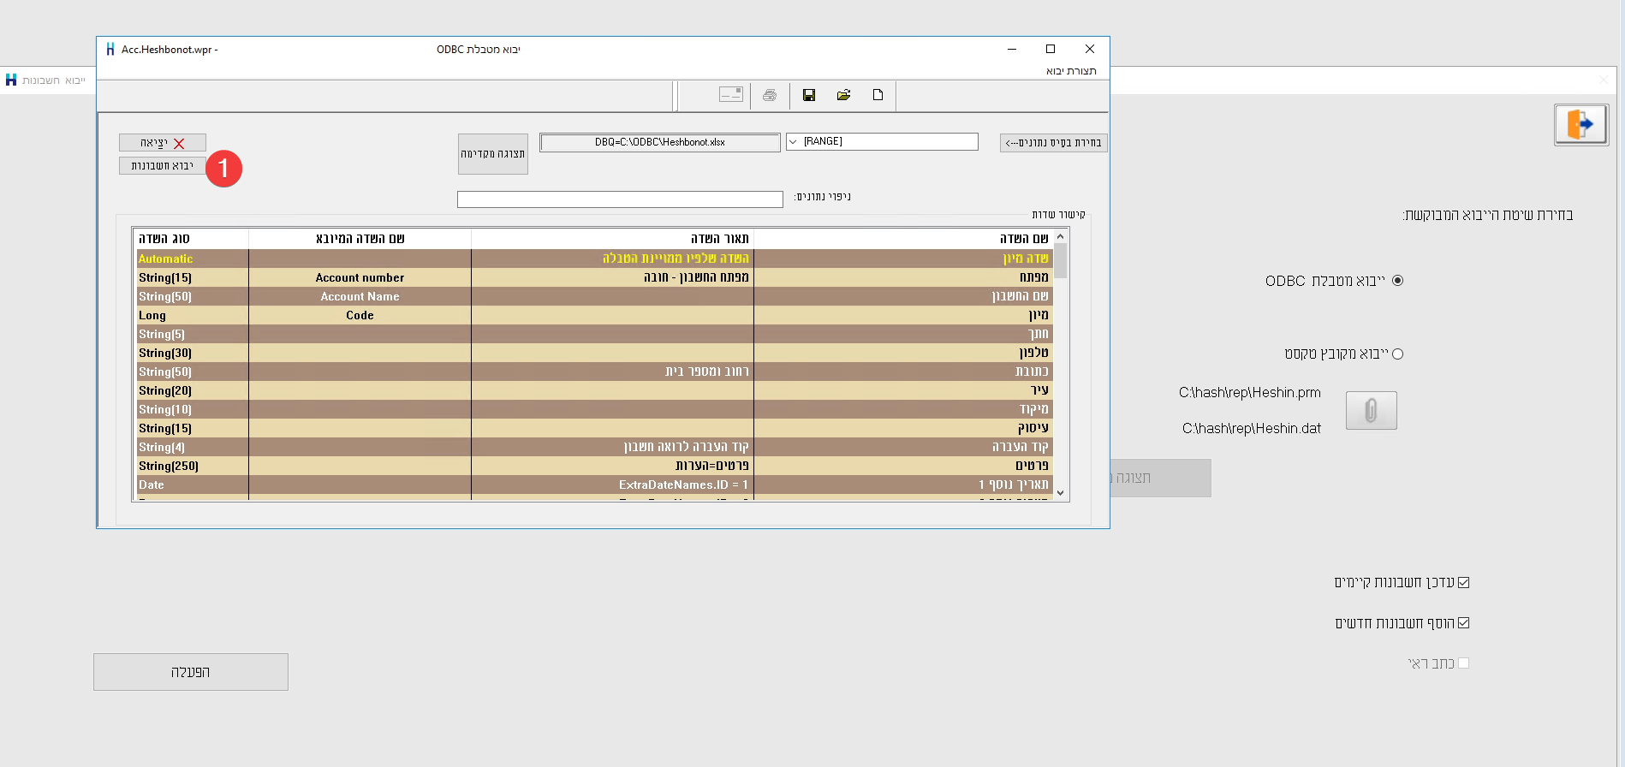Image resolution: width=1625 pixels, height=767 pixels.
Task: Click the Save floppy disk toolbar icon
Action: click(808, 95)
